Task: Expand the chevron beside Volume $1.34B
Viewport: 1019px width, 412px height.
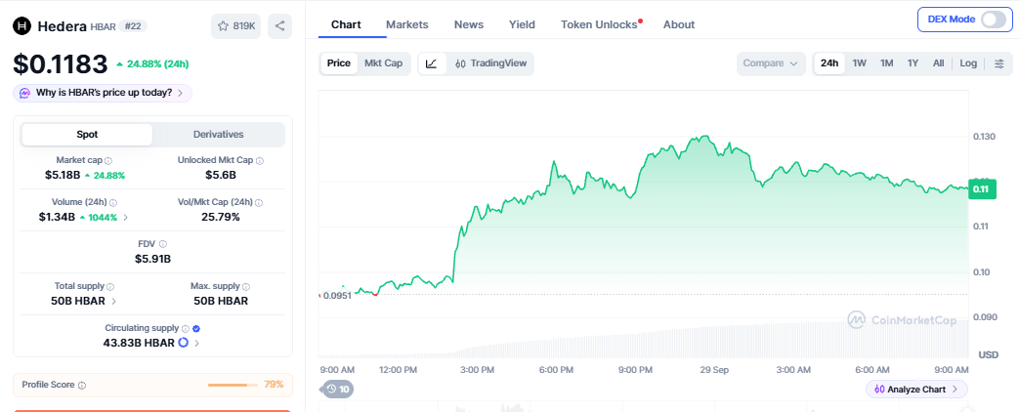Action: pos(125,217)
